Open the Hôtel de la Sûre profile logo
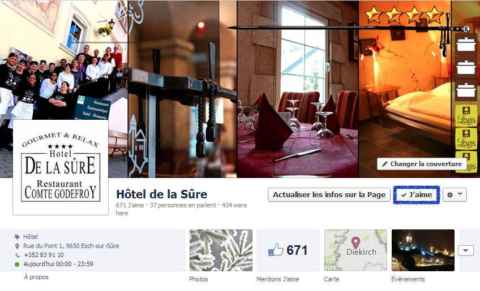Image resolution: width=480 pixels, height=291 pixels. pos(61,167)
